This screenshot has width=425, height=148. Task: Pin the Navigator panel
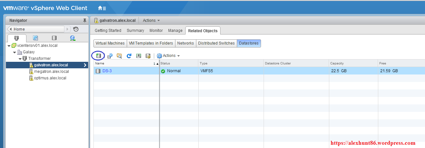click(x=85, y=20)
